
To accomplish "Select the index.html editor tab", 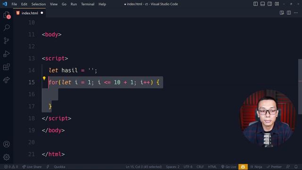I will [x=30, y=13].
